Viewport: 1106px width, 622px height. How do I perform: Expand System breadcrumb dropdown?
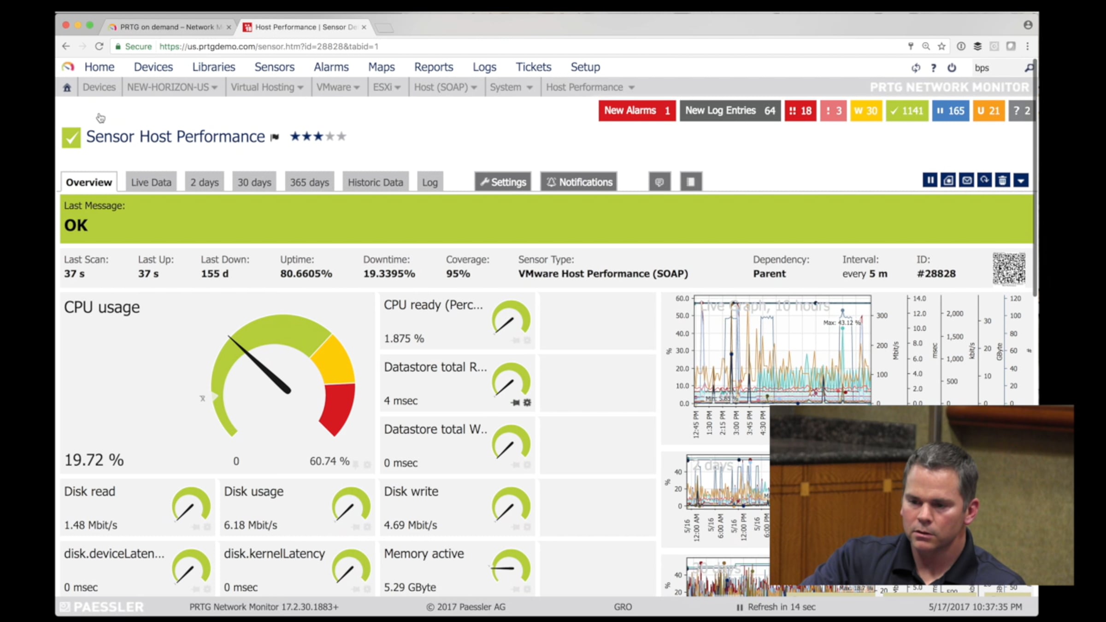point(529,88)
